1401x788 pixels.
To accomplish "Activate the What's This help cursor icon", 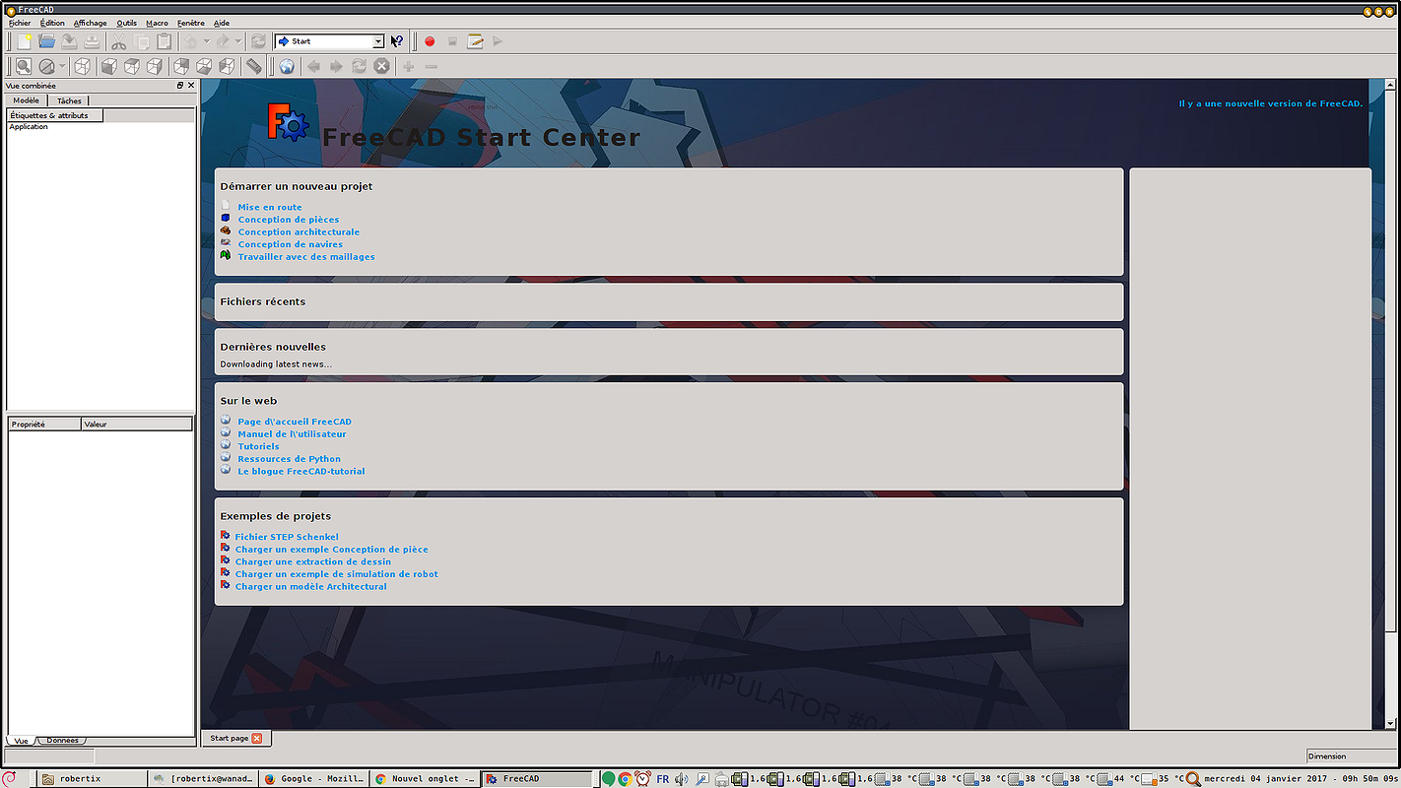I will coord(397,41).
